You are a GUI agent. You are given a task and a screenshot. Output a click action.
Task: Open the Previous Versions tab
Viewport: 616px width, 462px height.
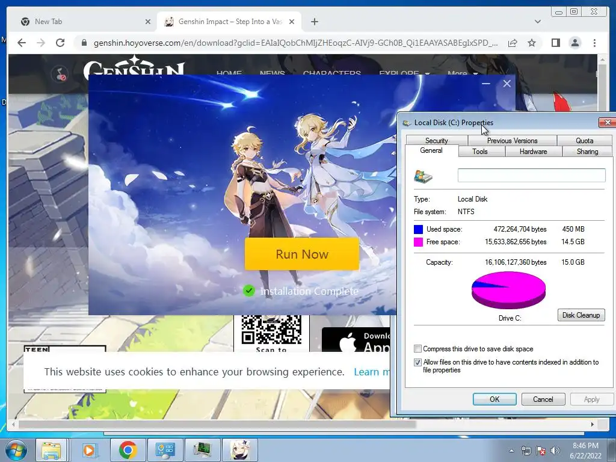point(512,140)
